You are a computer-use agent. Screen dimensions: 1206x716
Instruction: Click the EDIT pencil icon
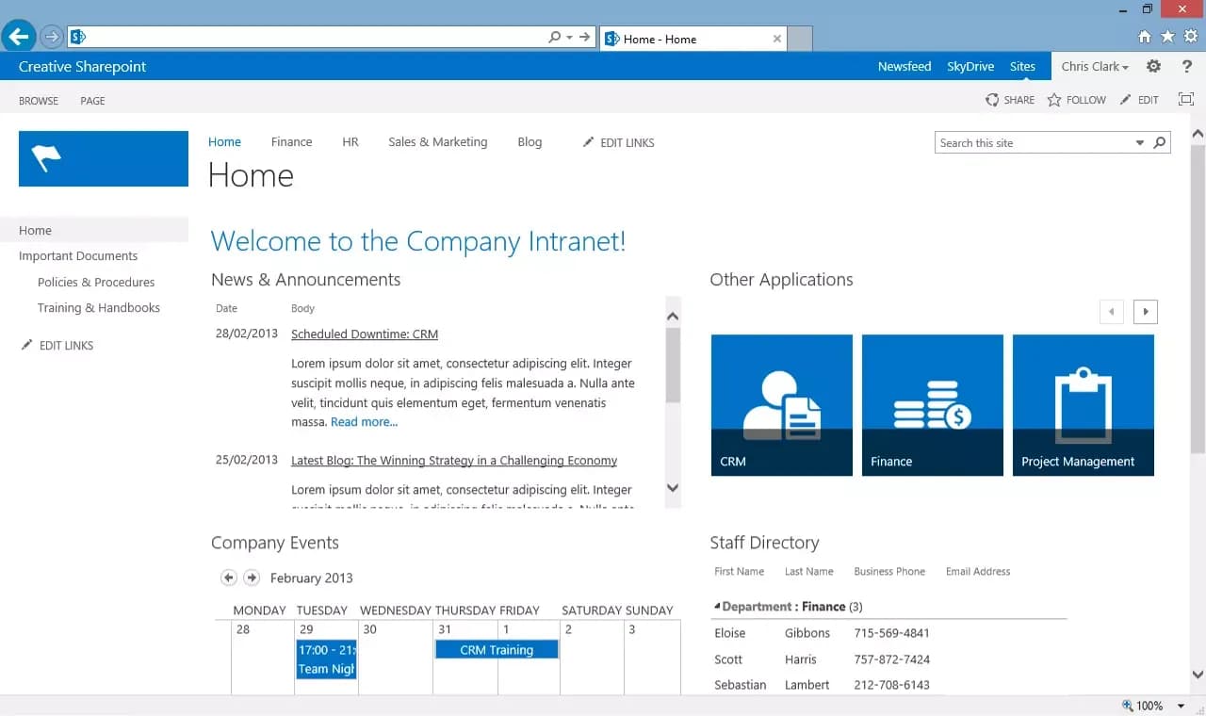point(1124,99)
